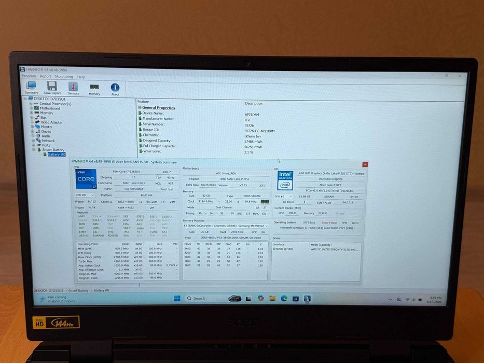Viewport: 484px width, 363px height.
Task: Expand the Memory tree node
Action: click(32, 113)
